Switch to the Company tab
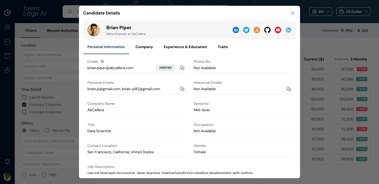This screenshot has width=379, height=184. point(144,47)
